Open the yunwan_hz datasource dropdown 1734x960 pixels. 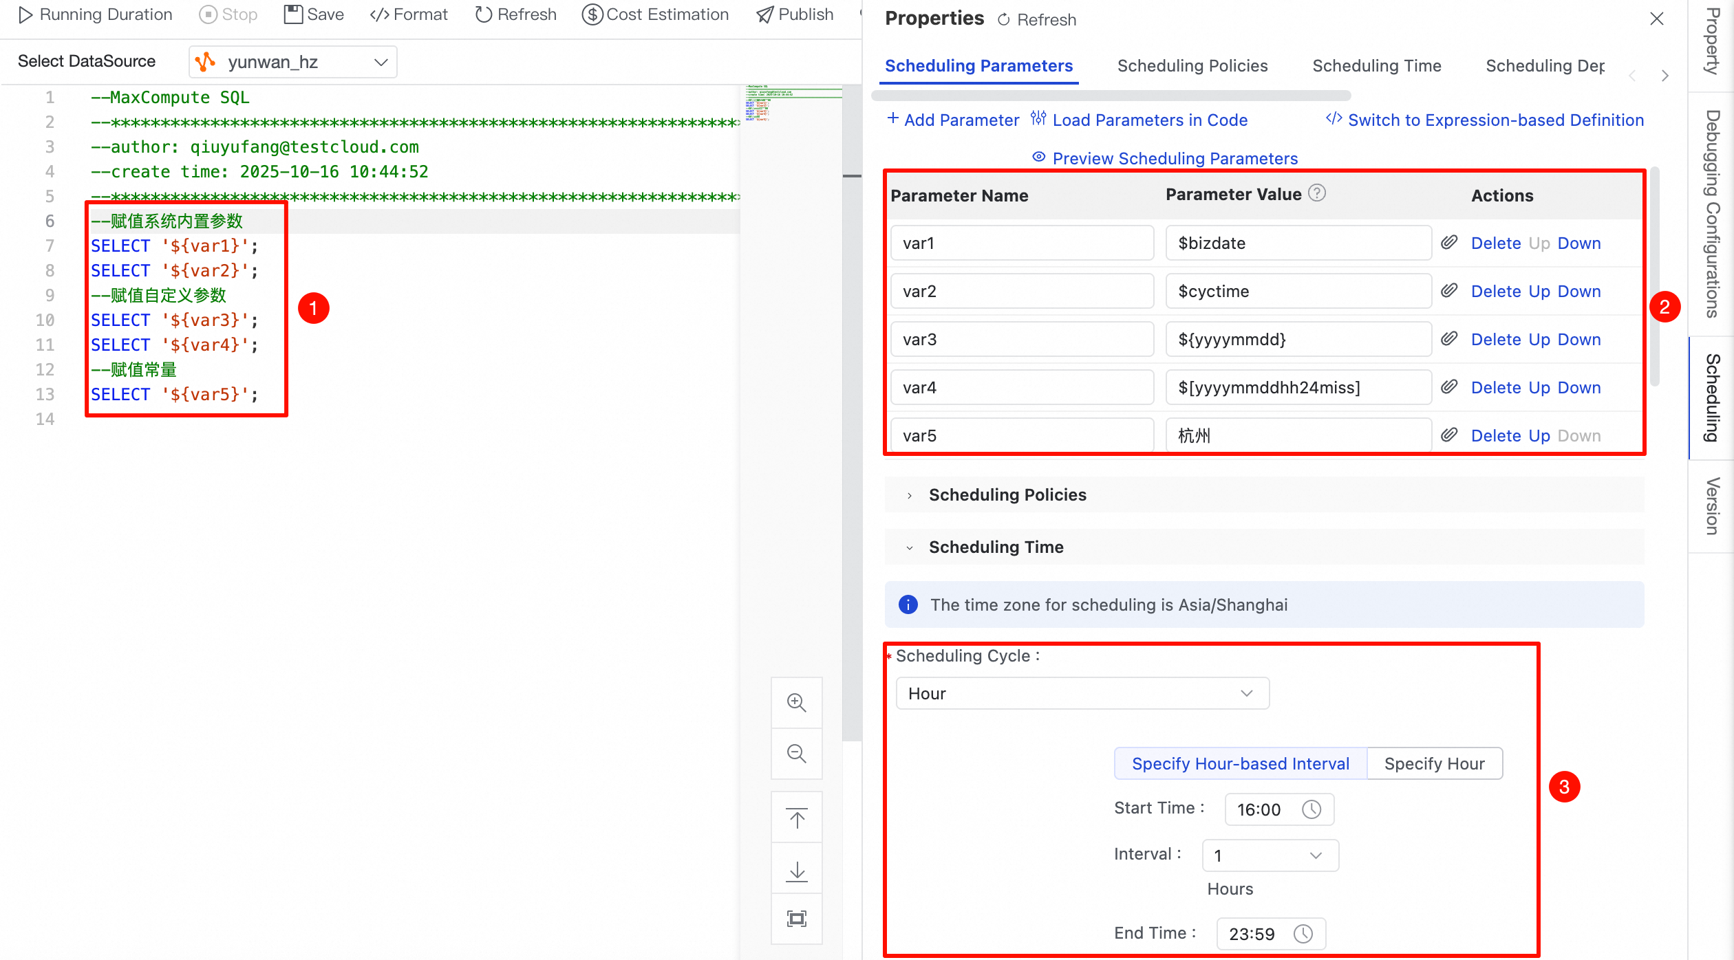tap(293, 63)
